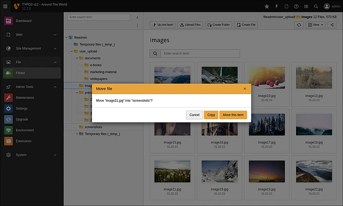Open the help question mark icon
The image size is (343, 206).
296,6
